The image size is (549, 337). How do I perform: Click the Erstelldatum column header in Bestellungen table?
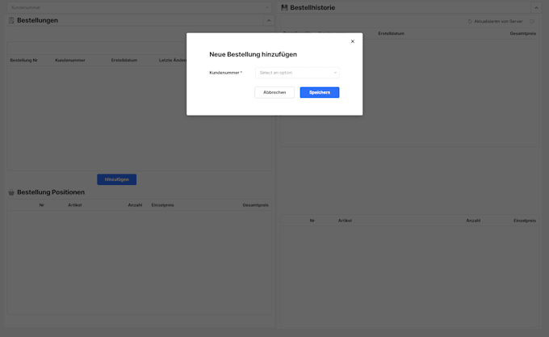click(x=124, y=61)
